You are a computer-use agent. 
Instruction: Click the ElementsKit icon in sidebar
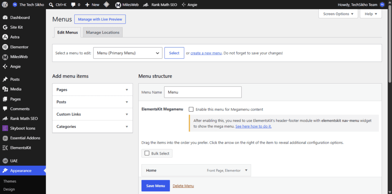click(5, 148)
